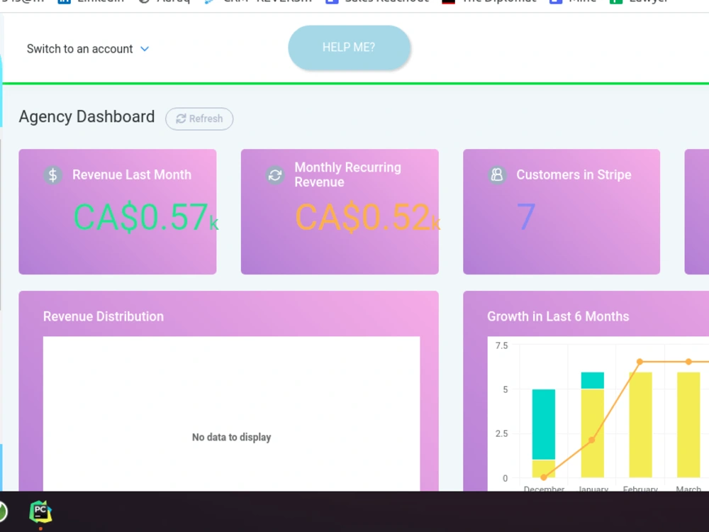Screen dimensions: 709x532
Task: Click the teal segment of the January bar
Action: tap(592, 380)
